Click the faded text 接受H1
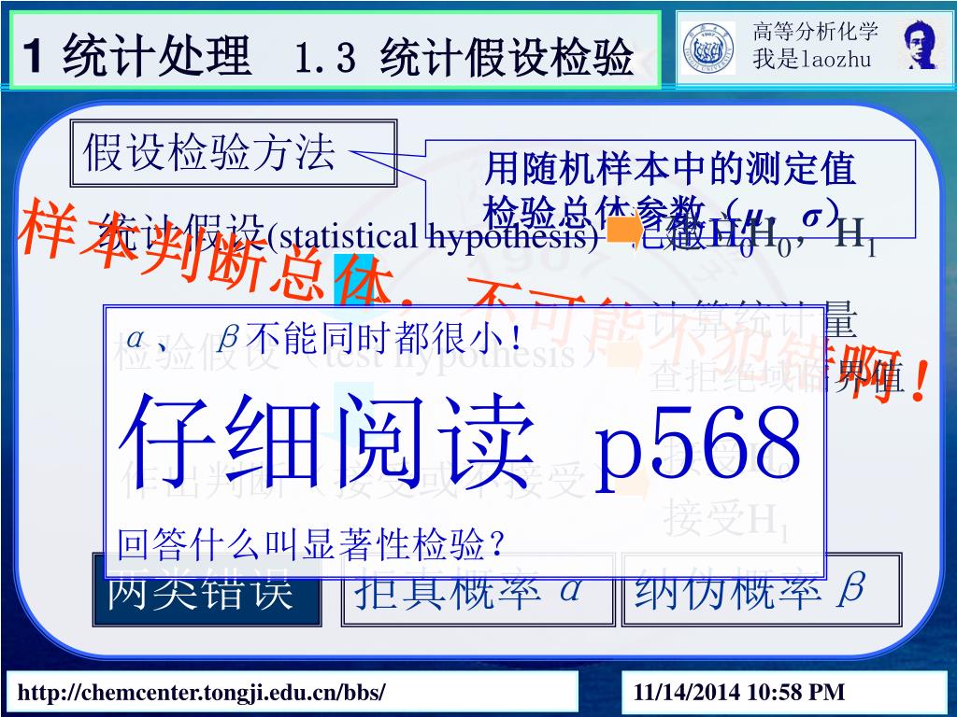 [725, 519]
